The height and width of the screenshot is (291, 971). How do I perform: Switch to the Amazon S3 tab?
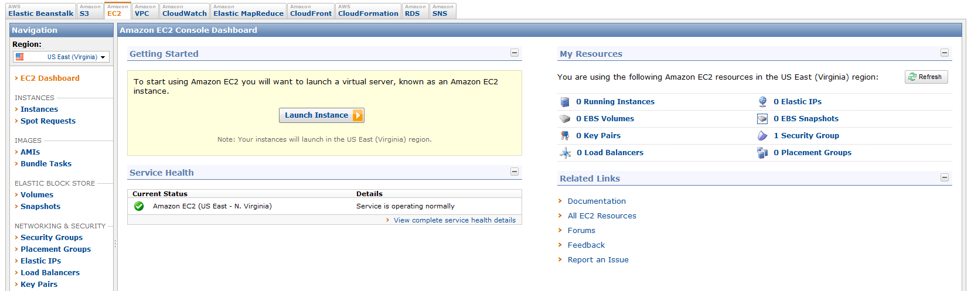tap(90, 11)
